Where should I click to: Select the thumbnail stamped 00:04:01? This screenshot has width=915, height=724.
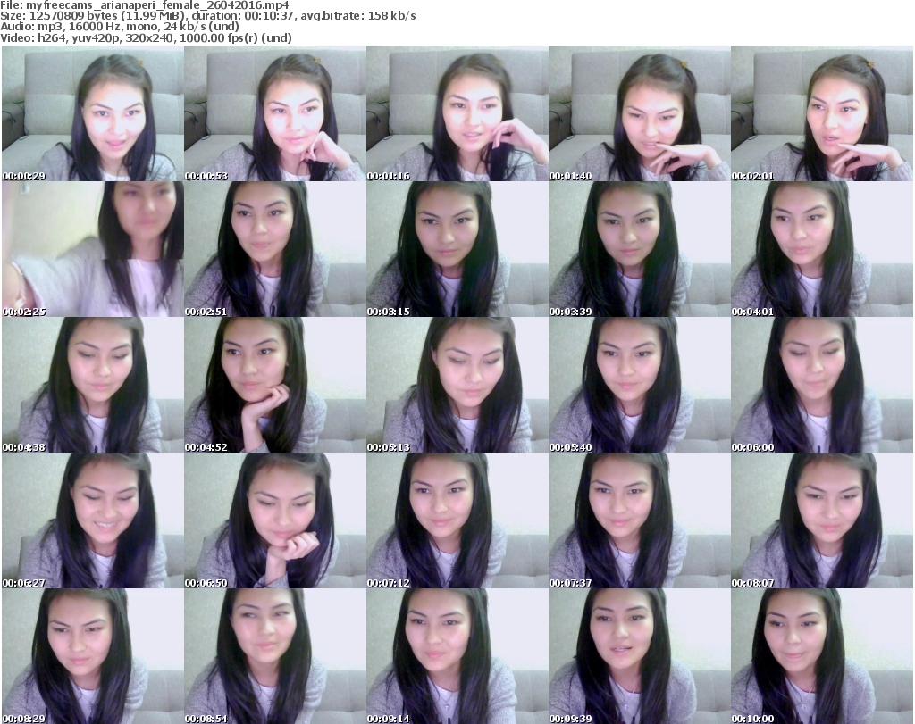pos(822,249)
